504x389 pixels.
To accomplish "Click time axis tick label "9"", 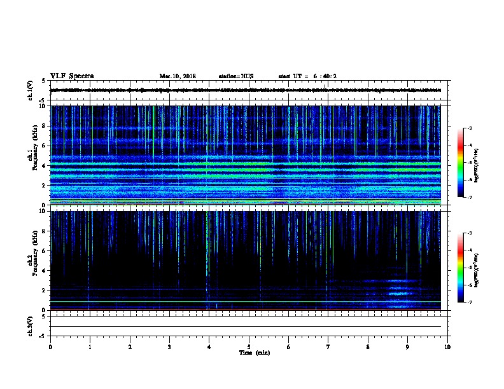I will (x=407, y=347).
